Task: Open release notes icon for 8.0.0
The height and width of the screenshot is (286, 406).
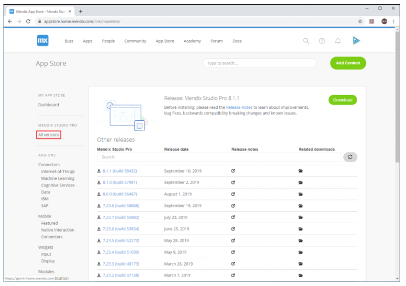Action: pos(233,194)
